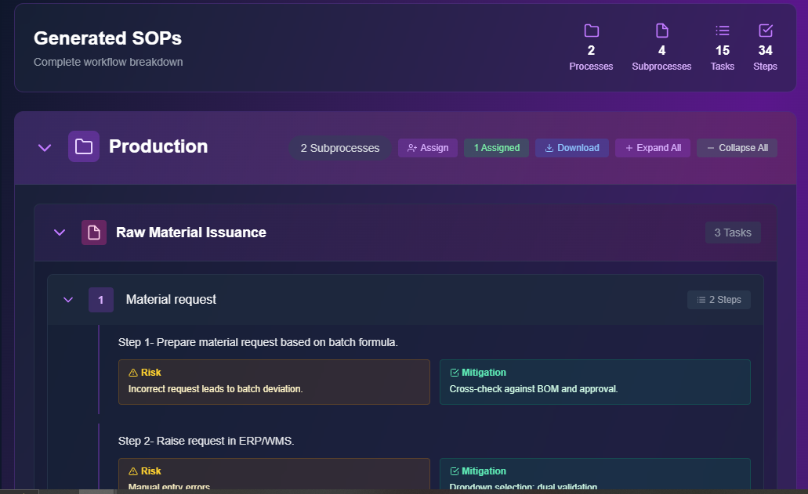This screenshot has width=808, height=494.
Task: Collapse the Material request task
Action: click(x=68, y=300)
